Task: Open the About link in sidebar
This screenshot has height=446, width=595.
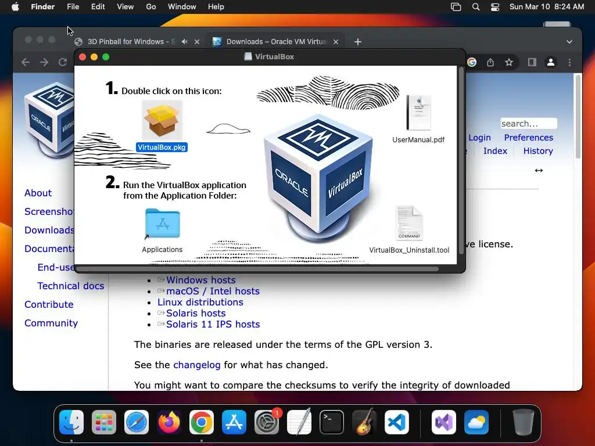Action: (x=38, y=193)
